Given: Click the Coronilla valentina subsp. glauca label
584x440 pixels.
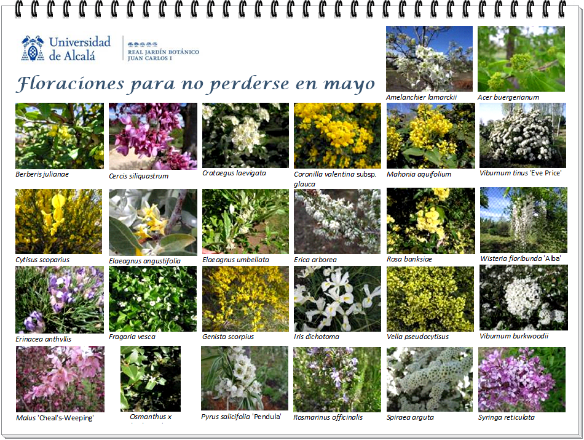Looking at the screenshot, I should (x=334, y=178).
